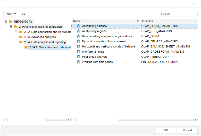Screen dimensions: 201x136
Task: Select 2.02. Data connection and its preparation folder
Action: [x=47, y=32]
